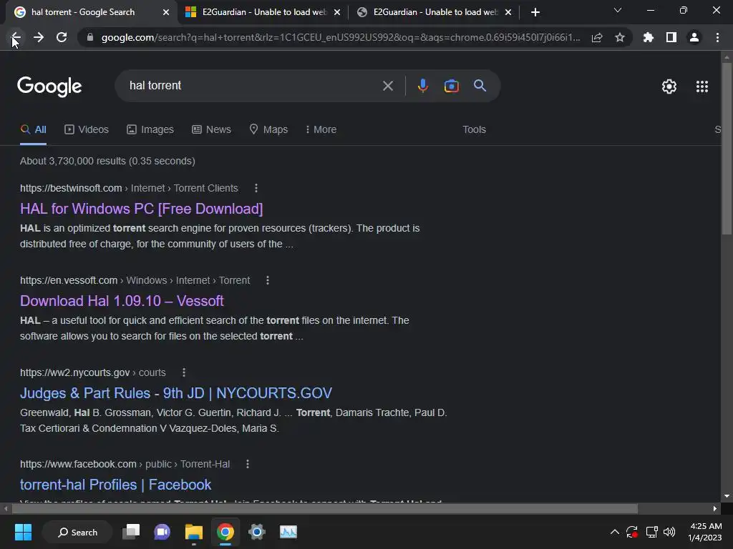
Task: Open Chrome side panel
Action: pyautogui.click(x=671, y=37)
